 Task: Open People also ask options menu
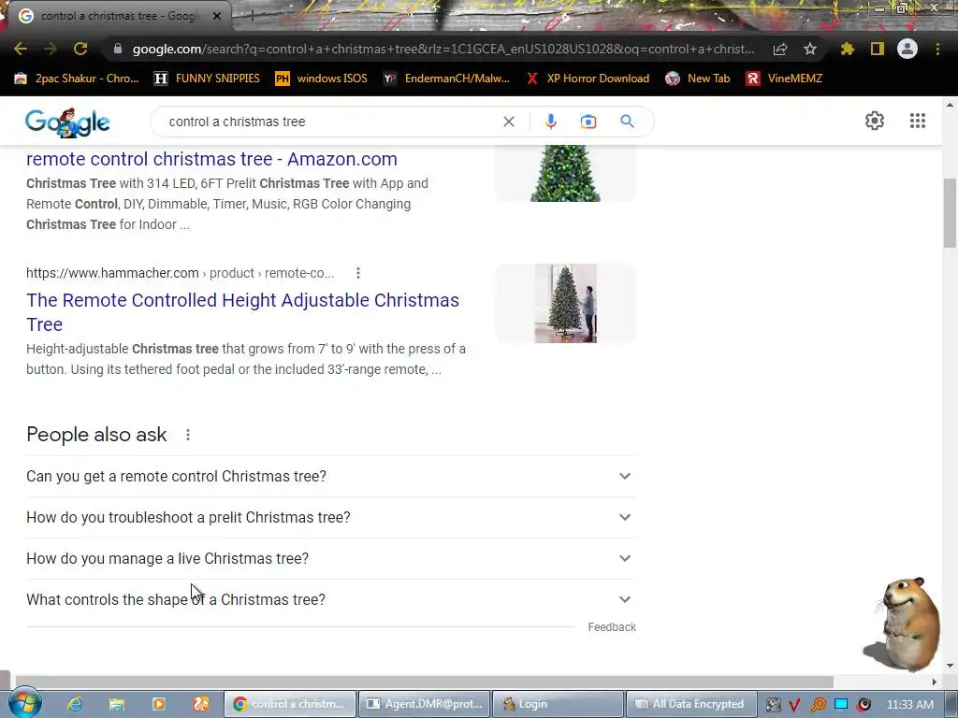187,435
